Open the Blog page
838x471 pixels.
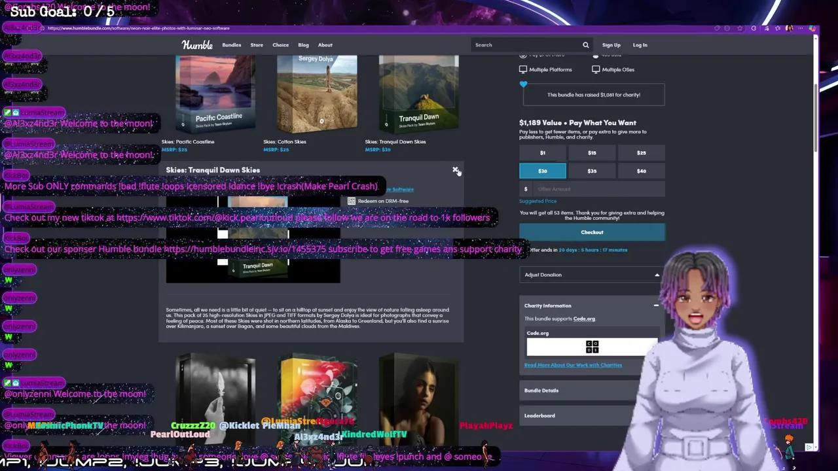pyautogui.click(x=303, y=45)
